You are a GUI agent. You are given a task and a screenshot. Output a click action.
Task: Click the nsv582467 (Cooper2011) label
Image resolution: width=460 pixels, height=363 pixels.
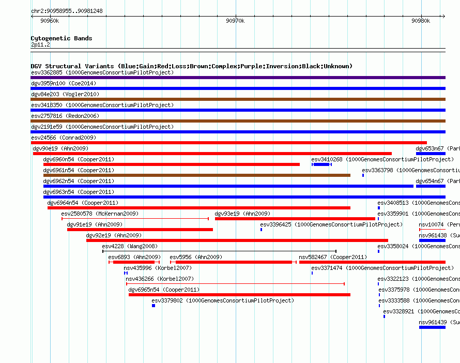click(333, 257)
